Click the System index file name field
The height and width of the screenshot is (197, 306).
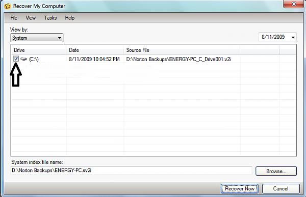click(132, 171)
